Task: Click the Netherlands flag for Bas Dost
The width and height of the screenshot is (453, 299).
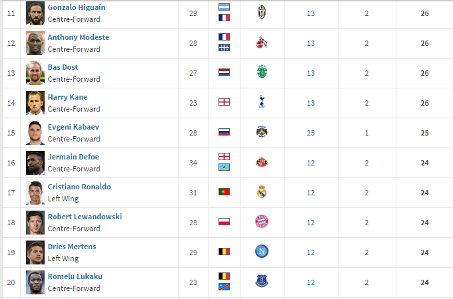Action: [225, 72]
